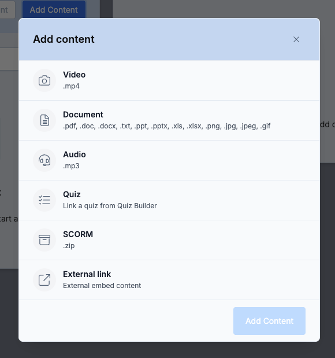
Task: Click the camera icon for Video
Action: click(44, 80)
